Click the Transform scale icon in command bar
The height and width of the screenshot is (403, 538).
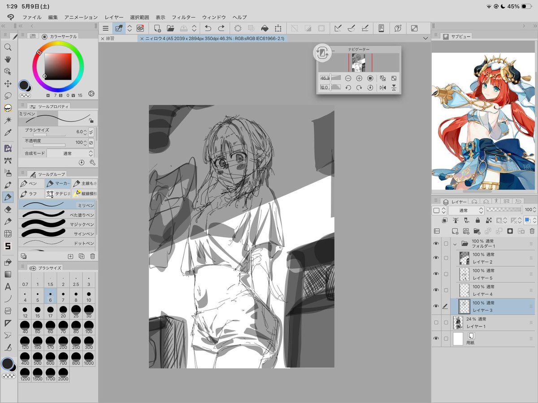tap(278, 28)
